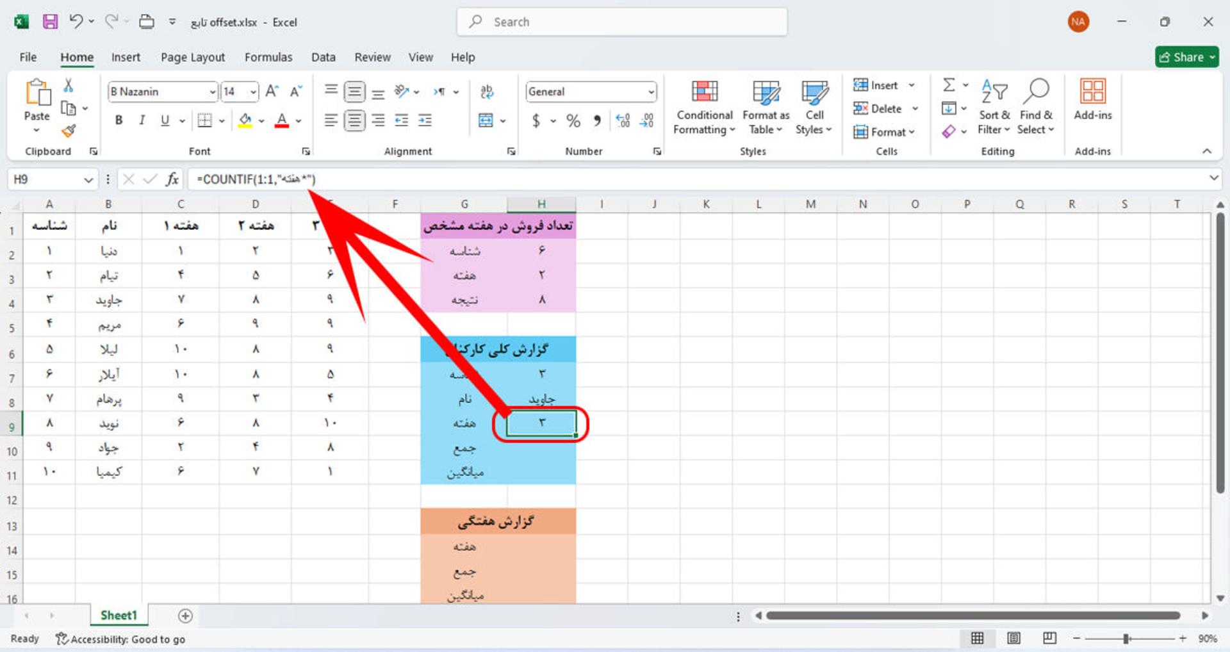This screenshot has width=1230, height=652.
Task: Open Format as Table dropdown
Action: [x=766, y=108]
